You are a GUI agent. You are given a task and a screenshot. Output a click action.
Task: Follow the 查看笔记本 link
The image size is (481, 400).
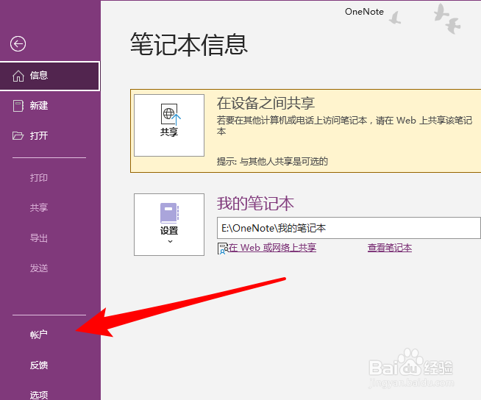[x=390, y=248]
